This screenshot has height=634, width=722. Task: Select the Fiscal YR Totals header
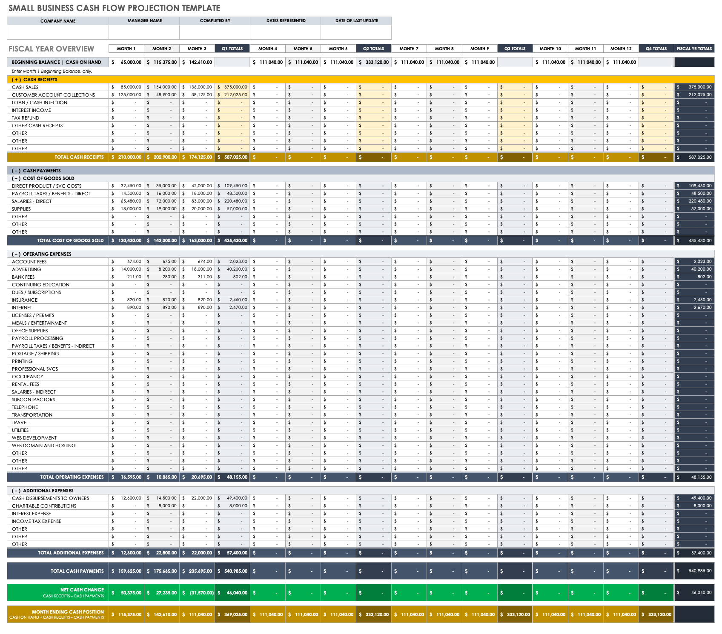tap(695, 49)
